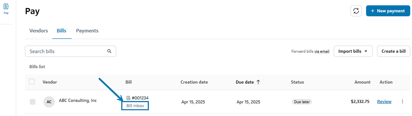Sort by Creation date column header
Image resolution: width=412 pixels, height=116 pixels.
194,82
